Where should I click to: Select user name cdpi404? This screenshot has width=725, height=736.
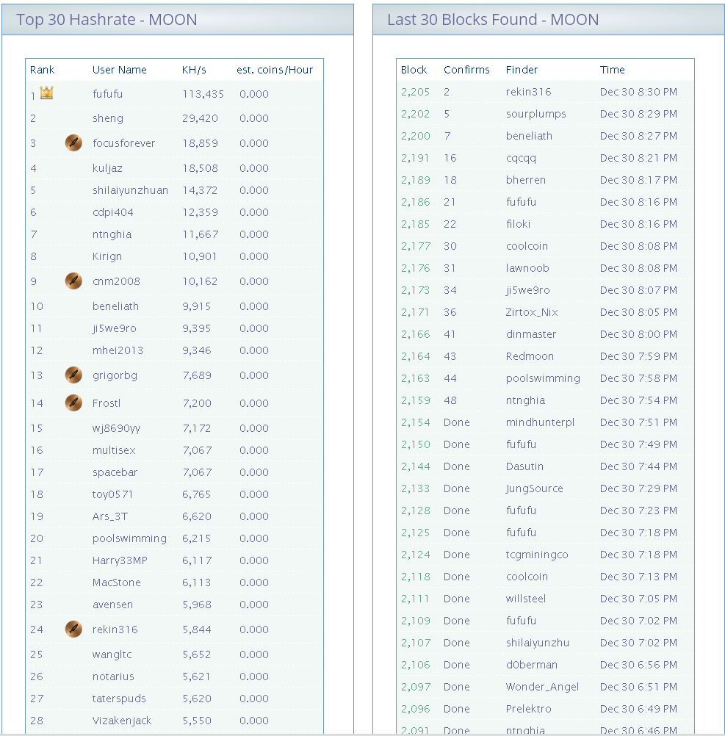click(x=112, y=212)
